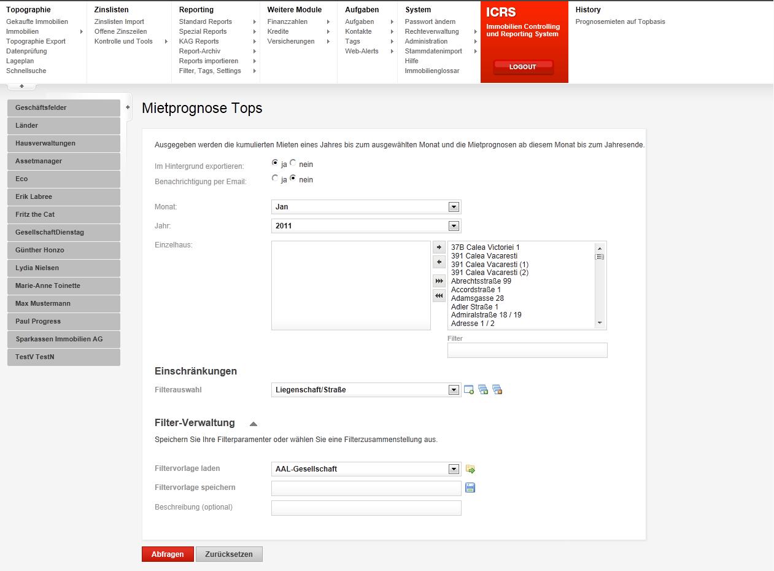Click the LOGOUT button
This screenshot has height=571, width=774.
pos(523,67)
